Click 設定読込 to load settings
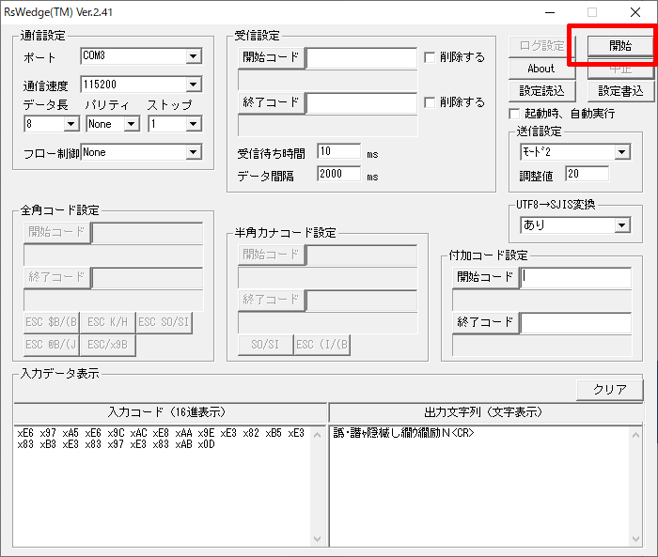The width and height of the screenshot is (658, 557). (x=541, y=91)
